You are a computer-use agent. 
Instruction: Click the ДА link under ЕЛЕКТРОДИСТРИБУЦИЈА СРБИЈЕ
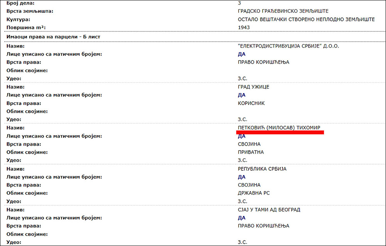click(x=242, y=54)
